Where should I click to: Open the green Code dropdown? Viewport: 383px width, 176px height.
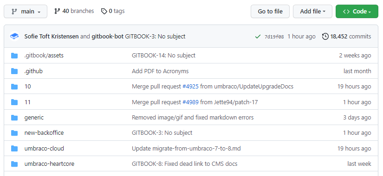coord(357,12)
